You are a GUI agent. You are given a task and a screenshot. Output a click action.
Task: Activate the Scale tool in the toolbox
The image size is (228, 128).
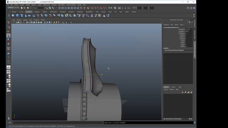(x=9, y=44)
